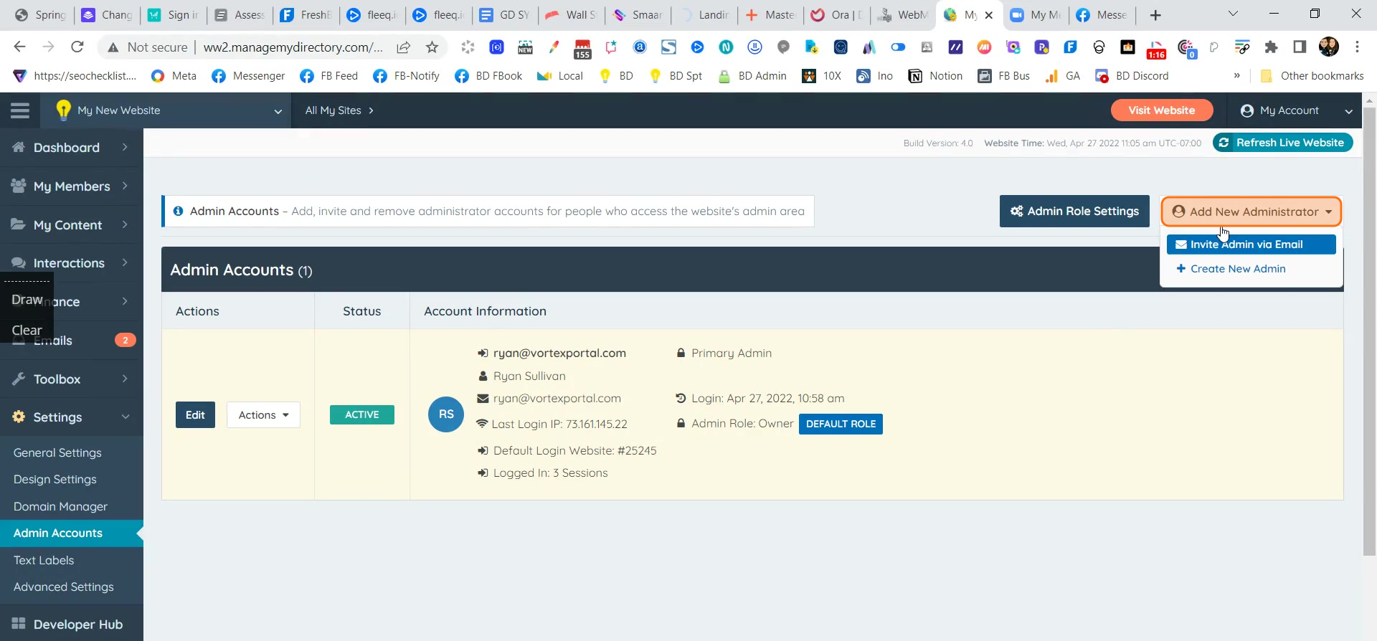Viewport: 1377px width, 641px height.
Task: Open the Notion bookmark
Action: [x=935, y=76]
